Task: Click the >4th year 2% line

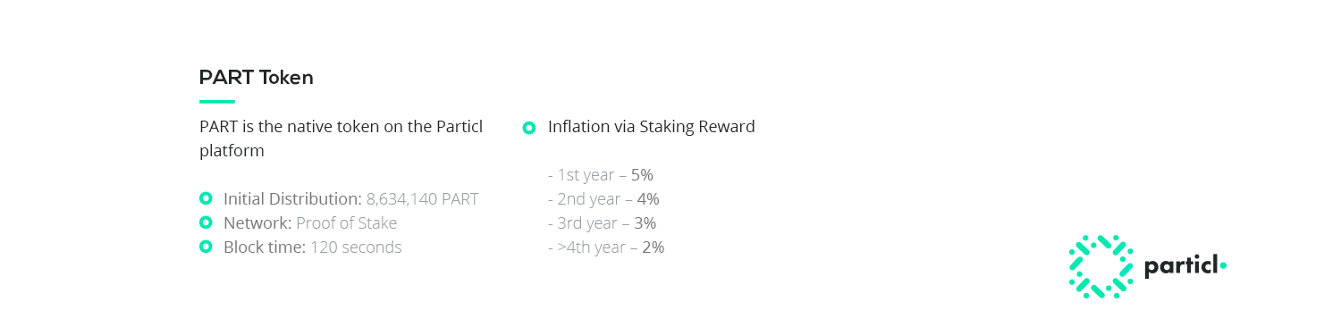Action: click(x=606, y=247)
